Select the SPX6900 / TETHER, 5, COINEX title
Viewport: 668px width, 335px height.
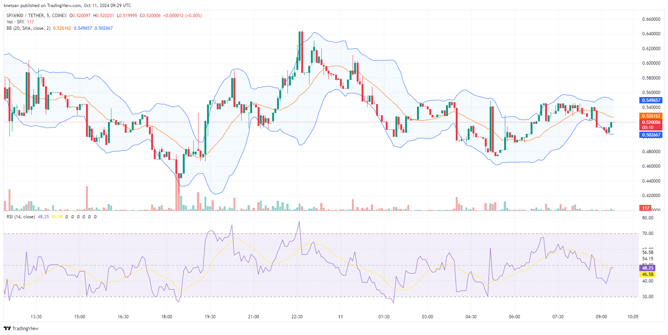click(x=36, y=16)
